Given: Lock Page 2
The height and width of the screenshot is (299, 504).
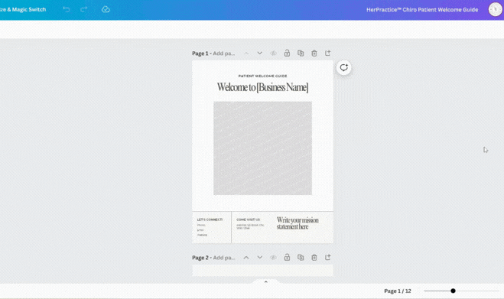Looking at the screenshot, I should [x=287, y=257].
